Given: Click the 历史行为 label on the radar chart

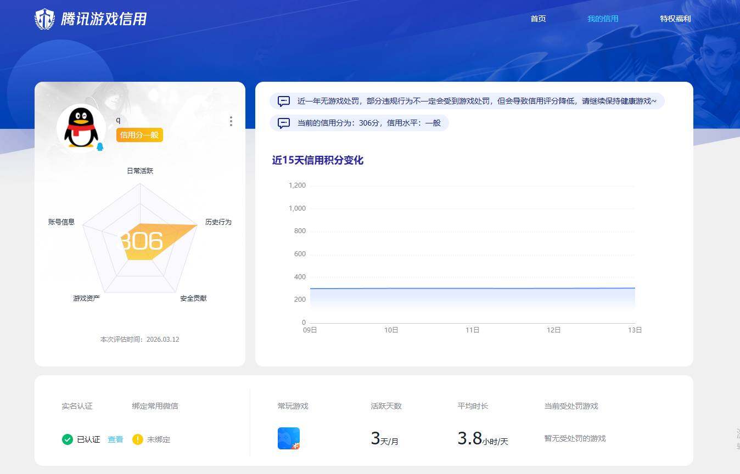Looking at the screenshot, I should (218, 222).
